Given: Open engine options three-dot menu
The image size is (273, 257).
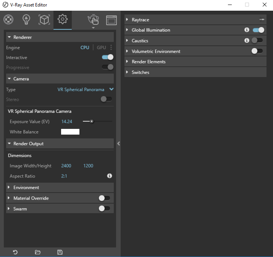Looking at the screenshot, I should (x=111, y=47).
